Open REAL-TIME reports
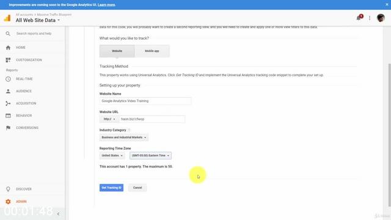The image size is (391, 220). (x=24, y=79)
